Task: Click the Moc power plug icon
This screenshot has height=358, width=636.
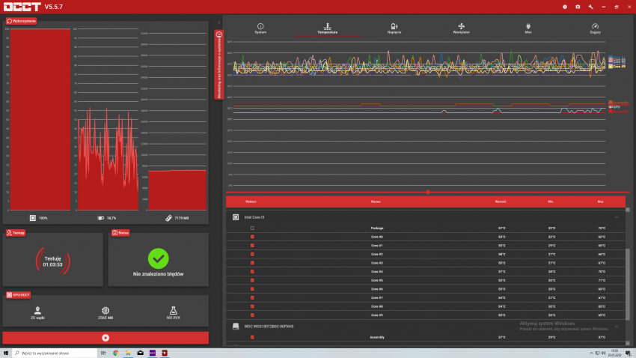Action: [x=528, y=28]
